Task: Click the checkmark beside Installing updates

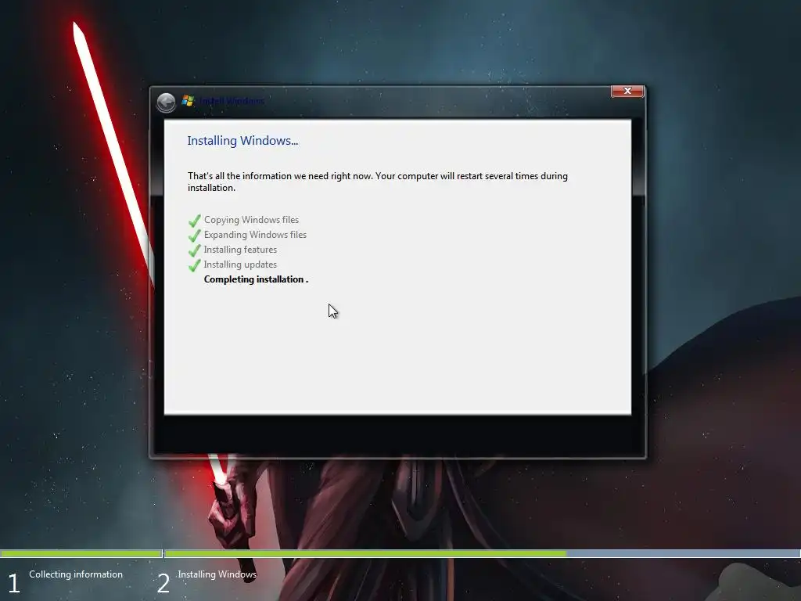Action: [x=194, y=265]
